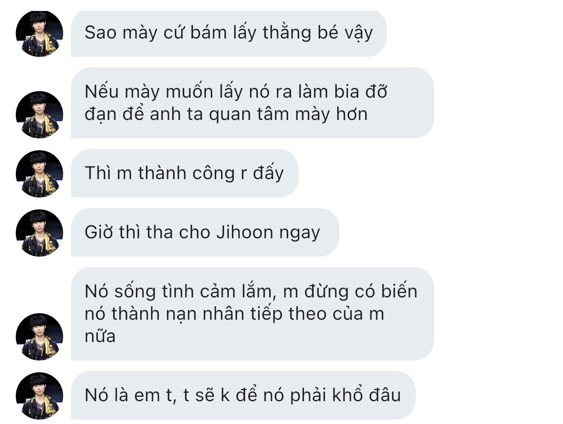
Task: Click the word 'nữa' on the last line
Action: tap(100, 336)
